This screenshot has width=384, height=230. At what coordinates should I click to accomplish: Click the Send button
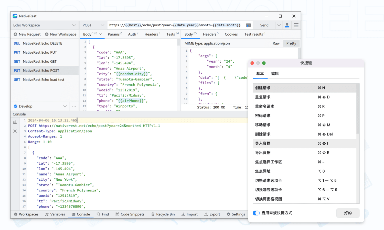click(264, 25)
